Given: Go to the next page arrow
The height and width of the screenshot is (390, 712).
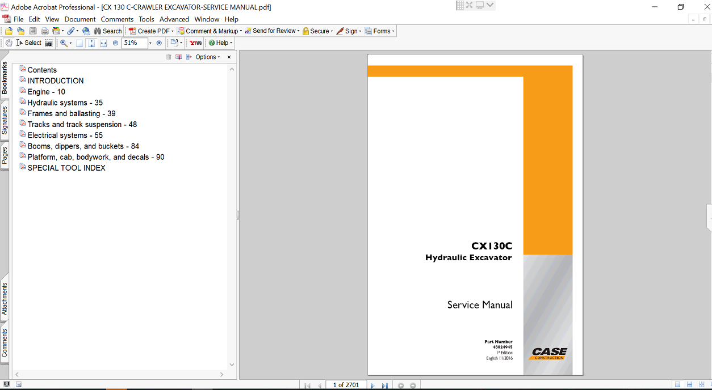Looking at the screenshot, I should 372,385.
